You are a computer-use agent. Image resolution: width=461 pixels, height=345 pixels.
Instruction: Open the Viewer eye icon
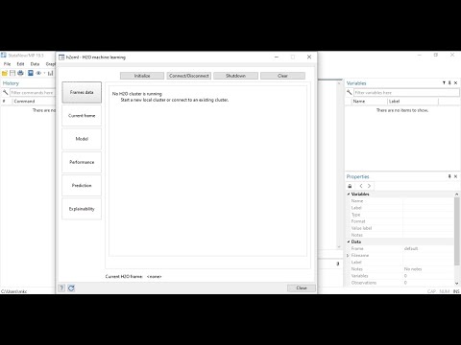click(38, 73)
